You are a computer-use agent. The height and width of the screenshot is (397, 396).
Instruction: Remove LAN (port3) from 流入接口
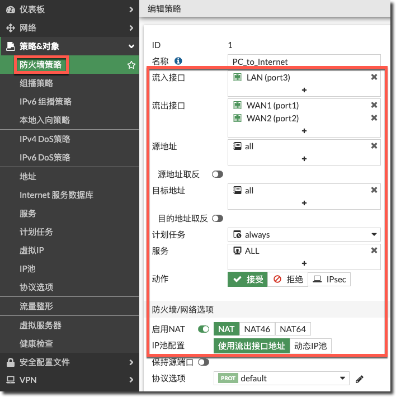pyautogui.click(x=374, y=78)
